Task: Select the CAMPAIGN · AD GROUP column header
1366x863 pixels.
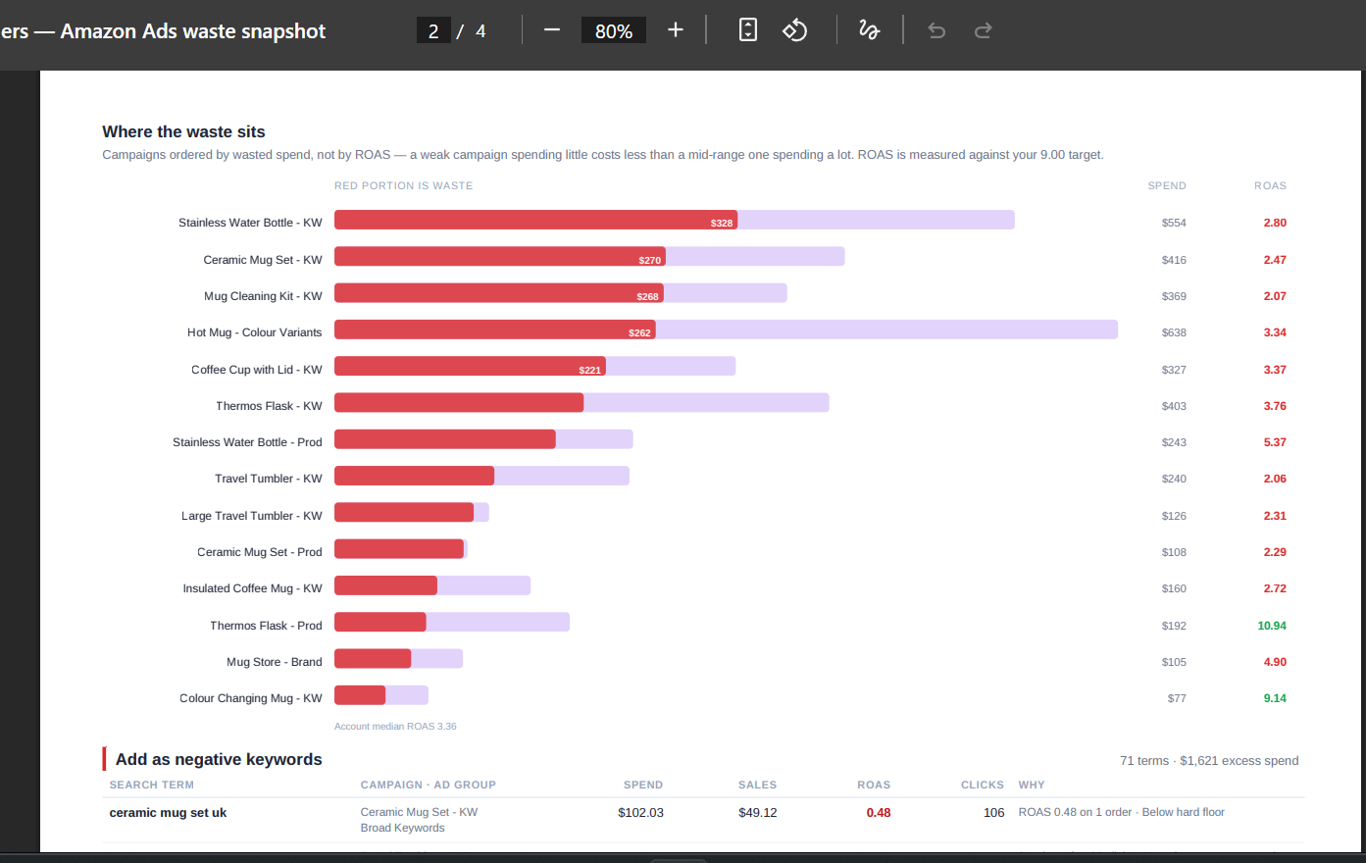Action: 428,785
